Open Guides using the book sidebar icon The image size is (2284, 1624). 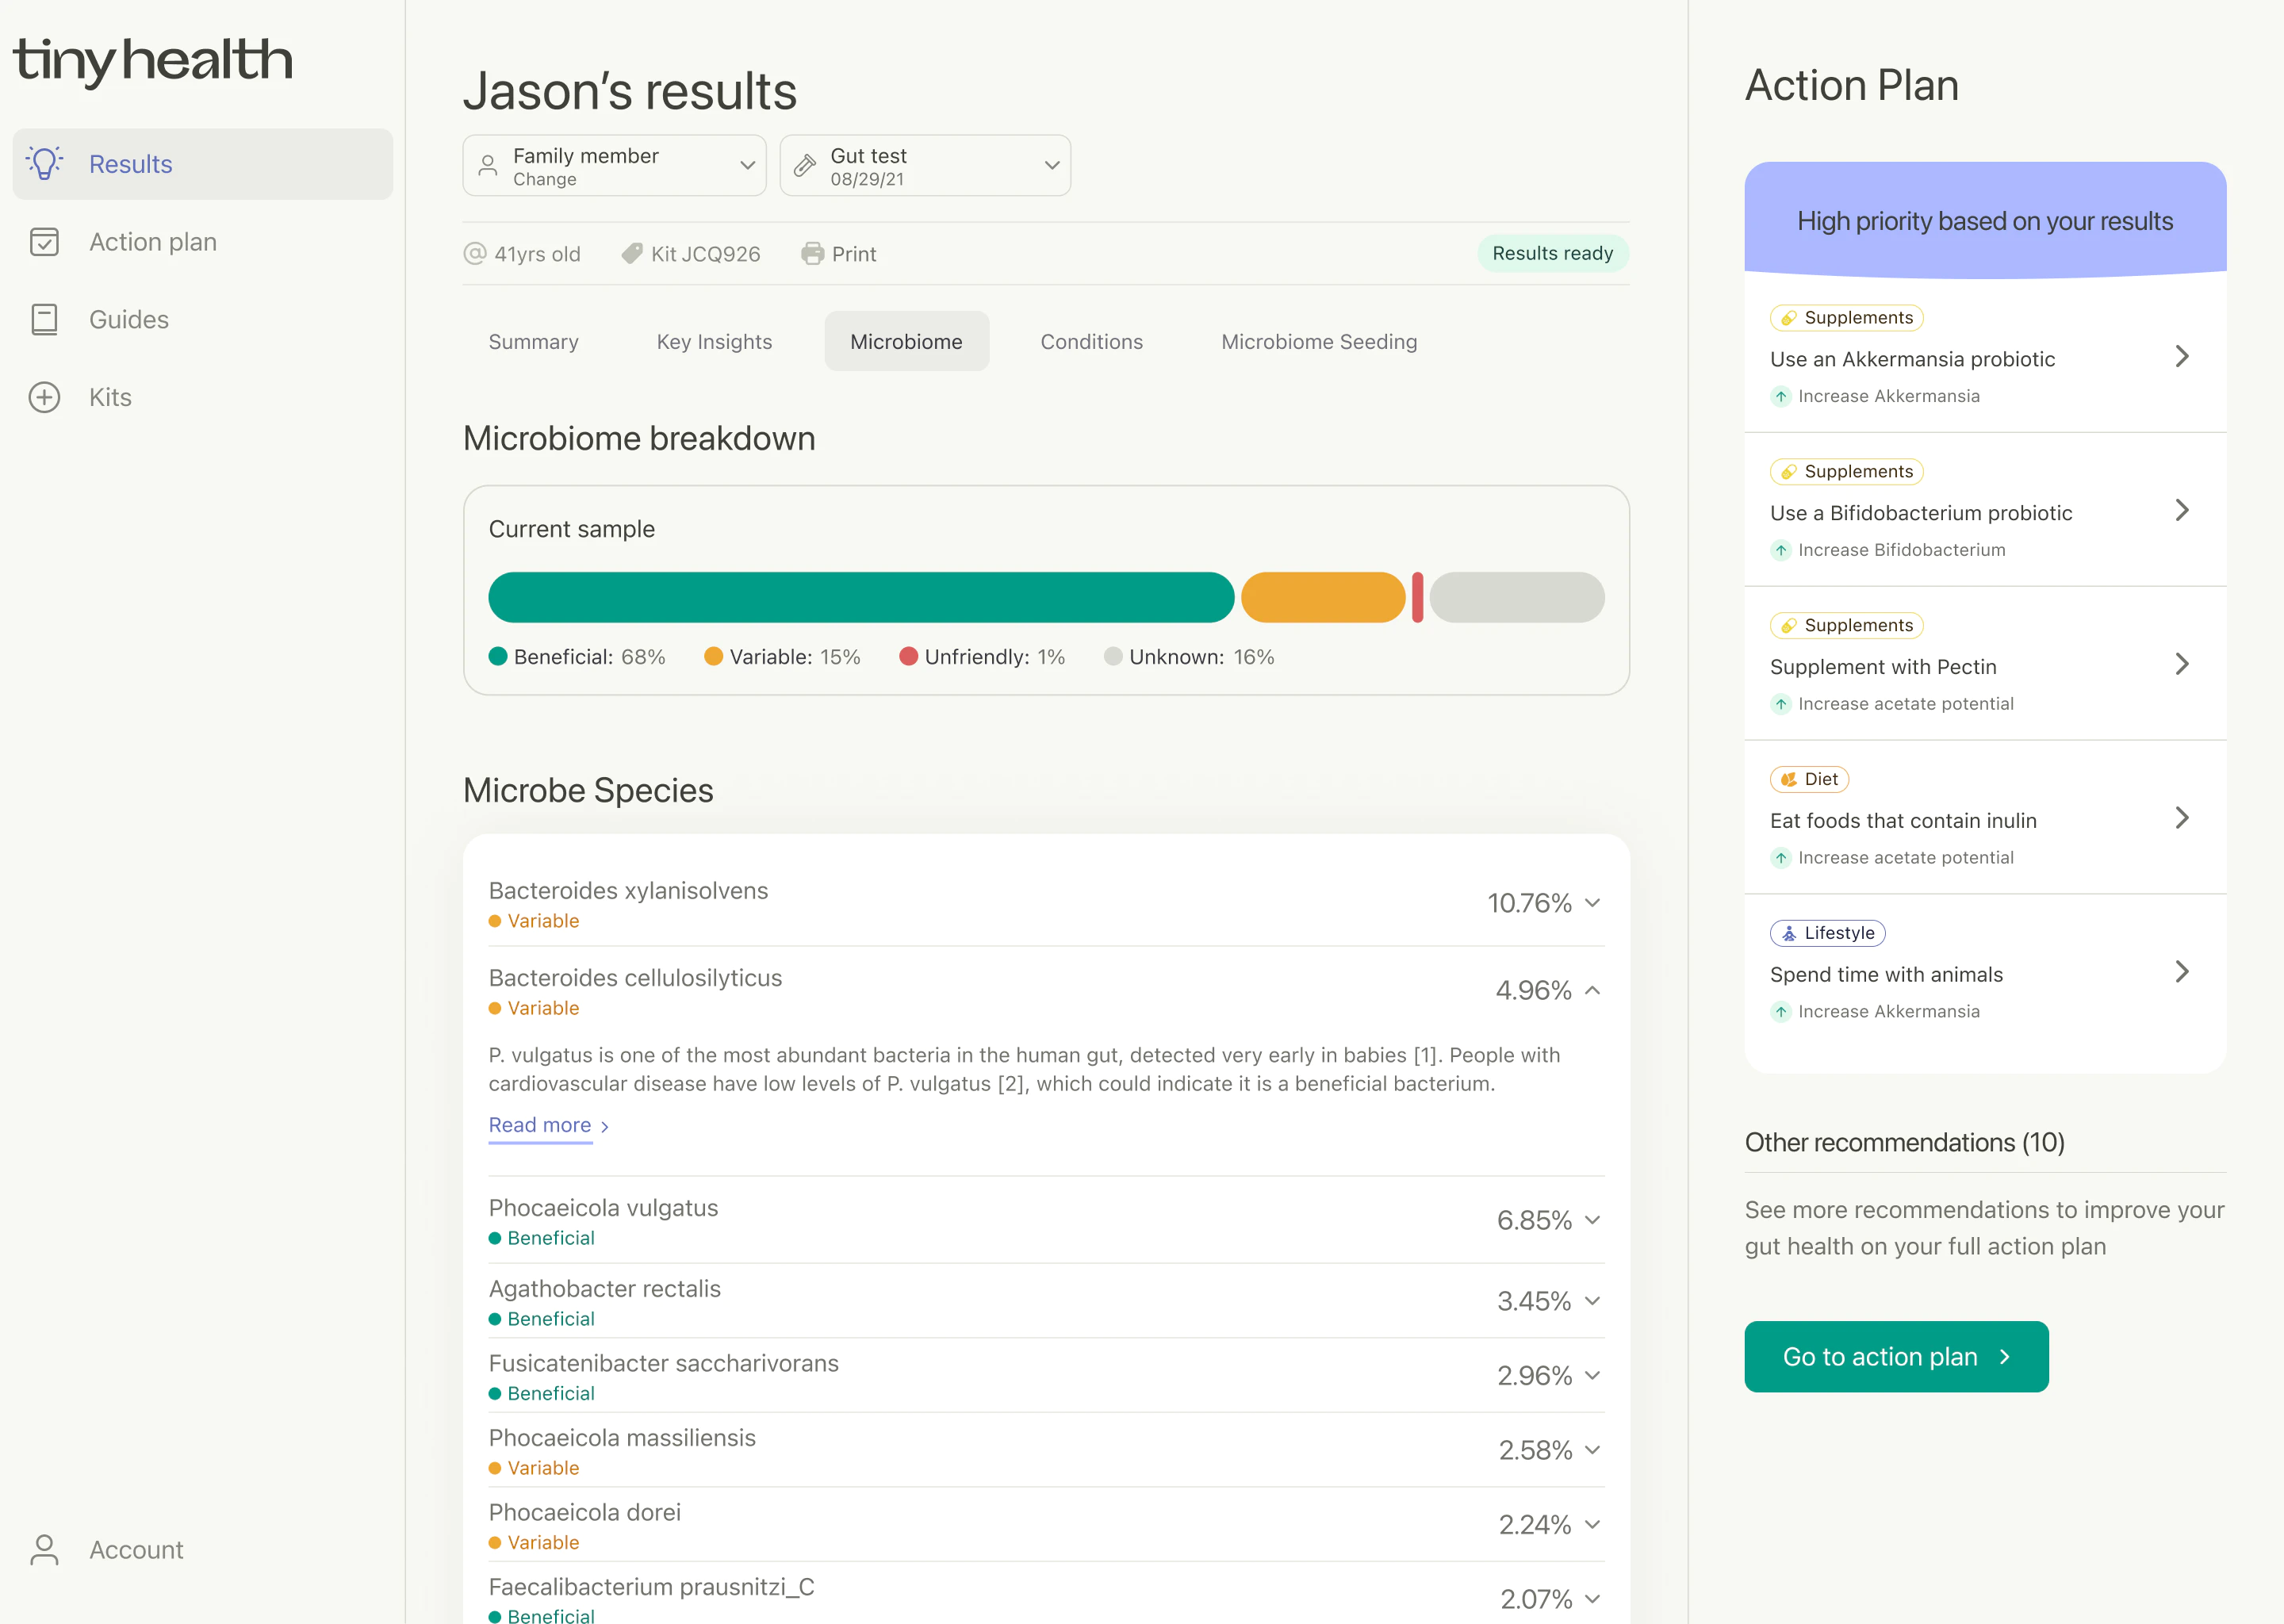44,318
